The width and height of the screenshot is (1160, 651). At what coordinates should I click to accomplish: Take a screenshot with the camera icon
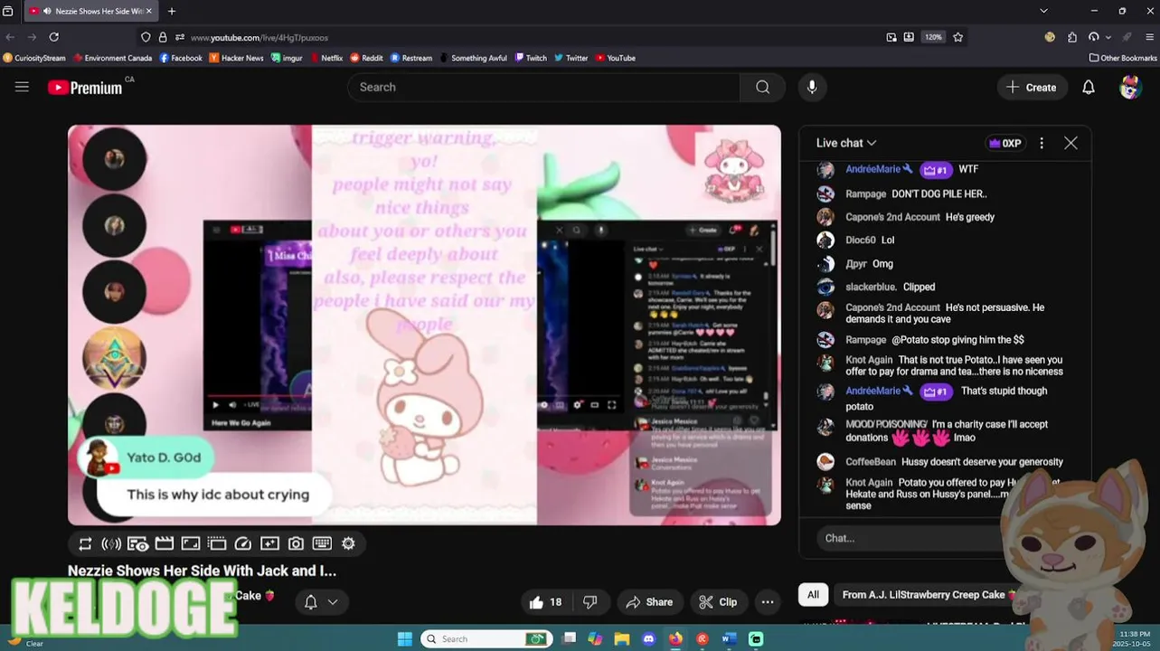(296, 543)
